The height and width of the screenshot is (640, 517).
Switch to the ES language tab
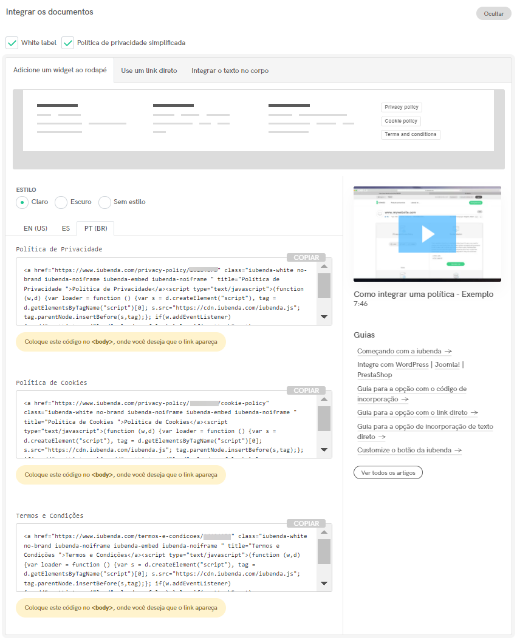pos(66,228)
